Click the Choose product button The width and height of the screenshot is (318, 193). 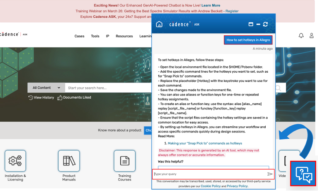[x=148, y=130]
